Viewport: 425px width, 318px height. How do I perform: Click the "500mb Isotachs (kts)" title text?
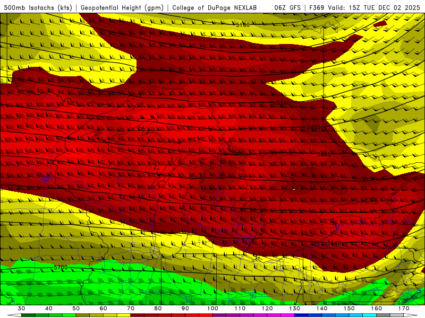(38, 8)
